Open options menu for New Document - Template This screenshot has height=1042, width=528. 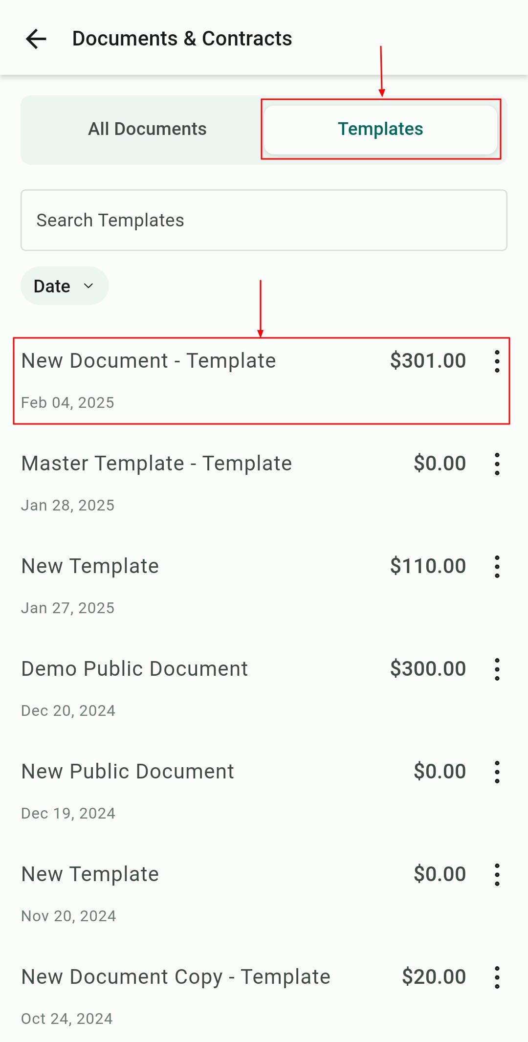click(x=497, y=362)
